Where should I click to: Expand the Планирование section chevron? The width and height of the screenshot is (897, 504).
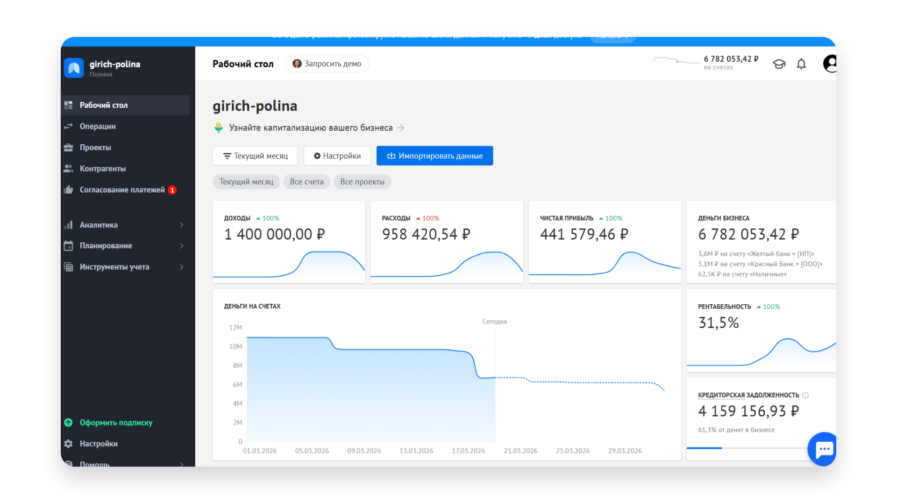click(x=182, y=246)
